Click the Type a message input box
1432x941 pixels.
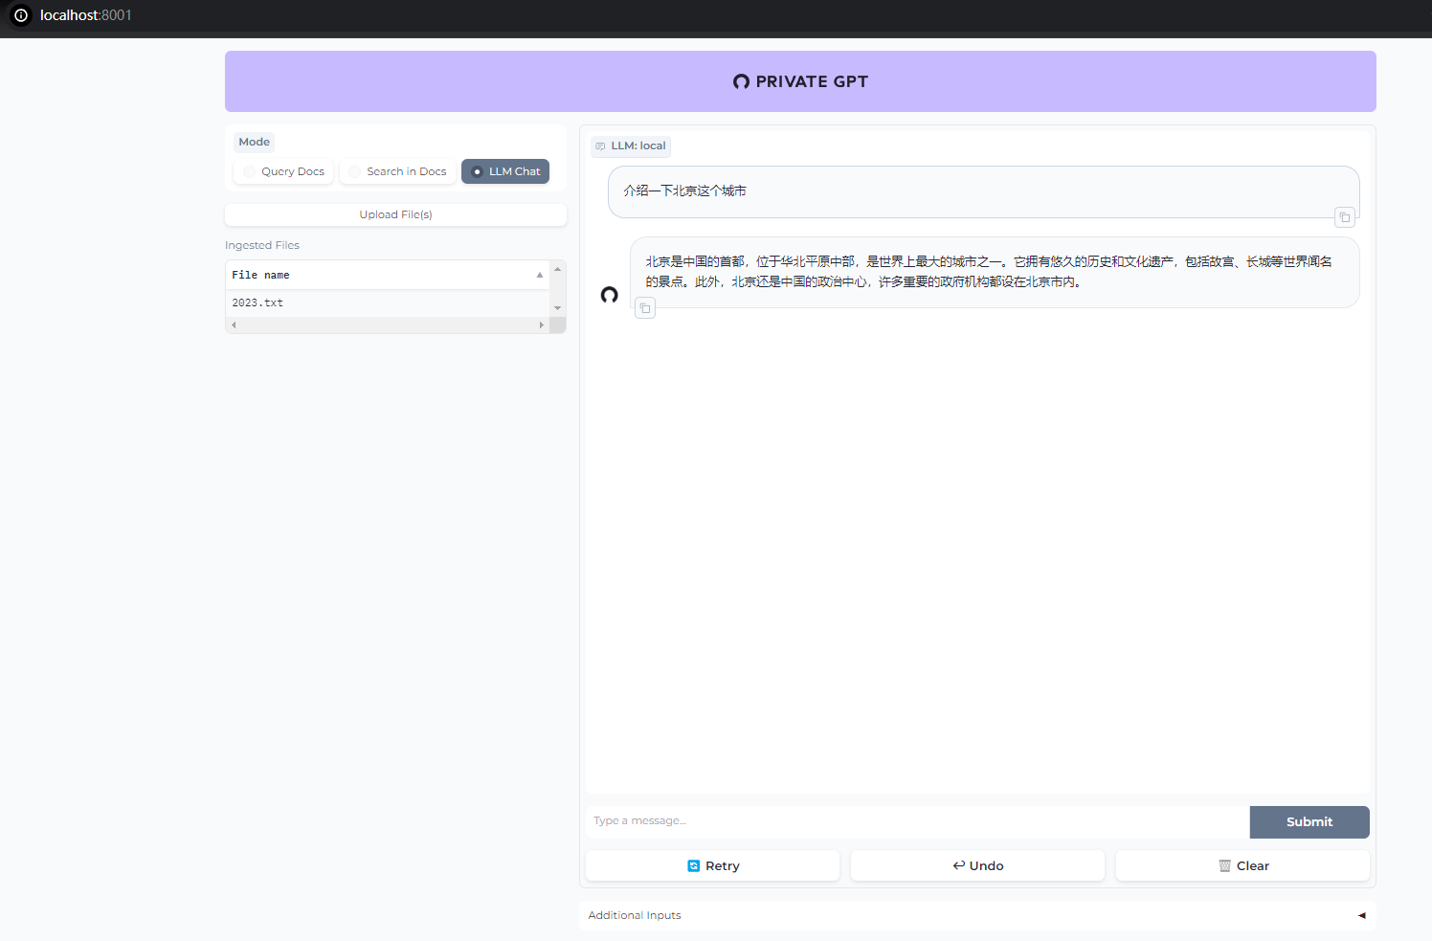pyautogui.click(x=917, y=821)
